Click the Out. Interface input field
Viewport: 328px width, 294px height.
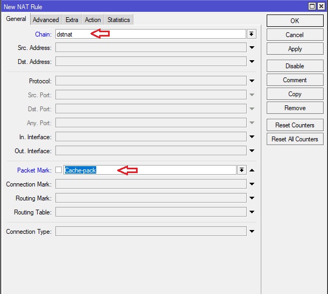151,151
